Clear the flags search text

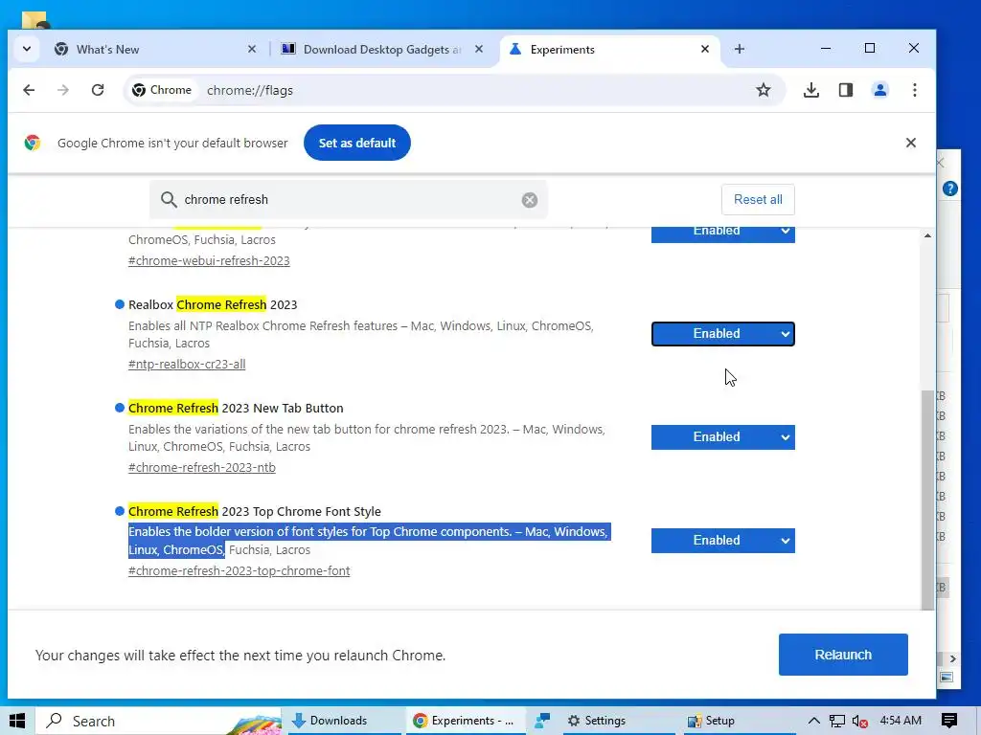coord(529,199)
